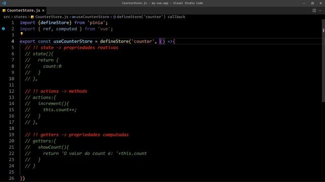Image resolution: width=325 pixels, height=182 pixels.
Task: Minimize the Visual Studio Code window
Action: coord(304,3)
